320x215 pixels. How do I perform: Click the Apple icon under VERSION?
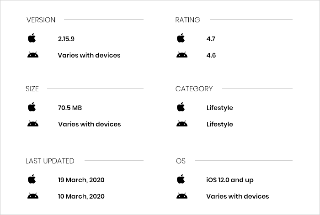32,38
